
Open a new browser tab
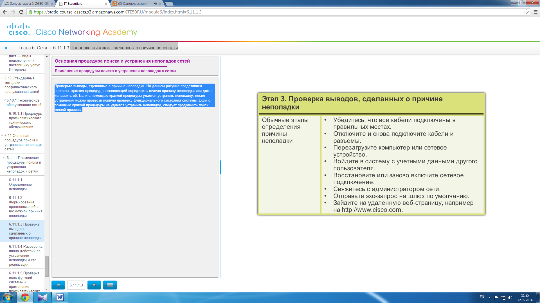pos(169,4)
